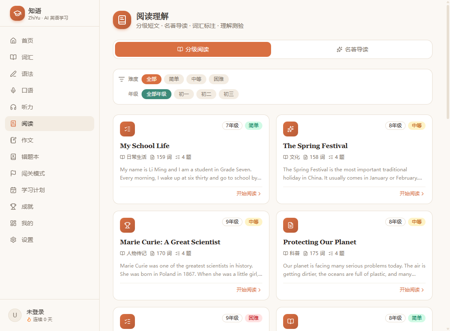
Task: Choose the 全部年级 grade chip
Action: pyautogui.click(x=157, y=94)
